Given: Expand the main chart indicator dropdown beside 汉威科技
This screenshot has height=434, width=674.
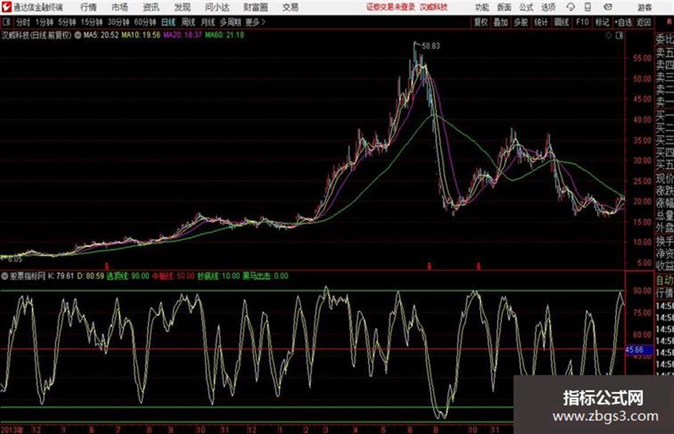Looking at the screenshot, I should click(x=78, y=35).
